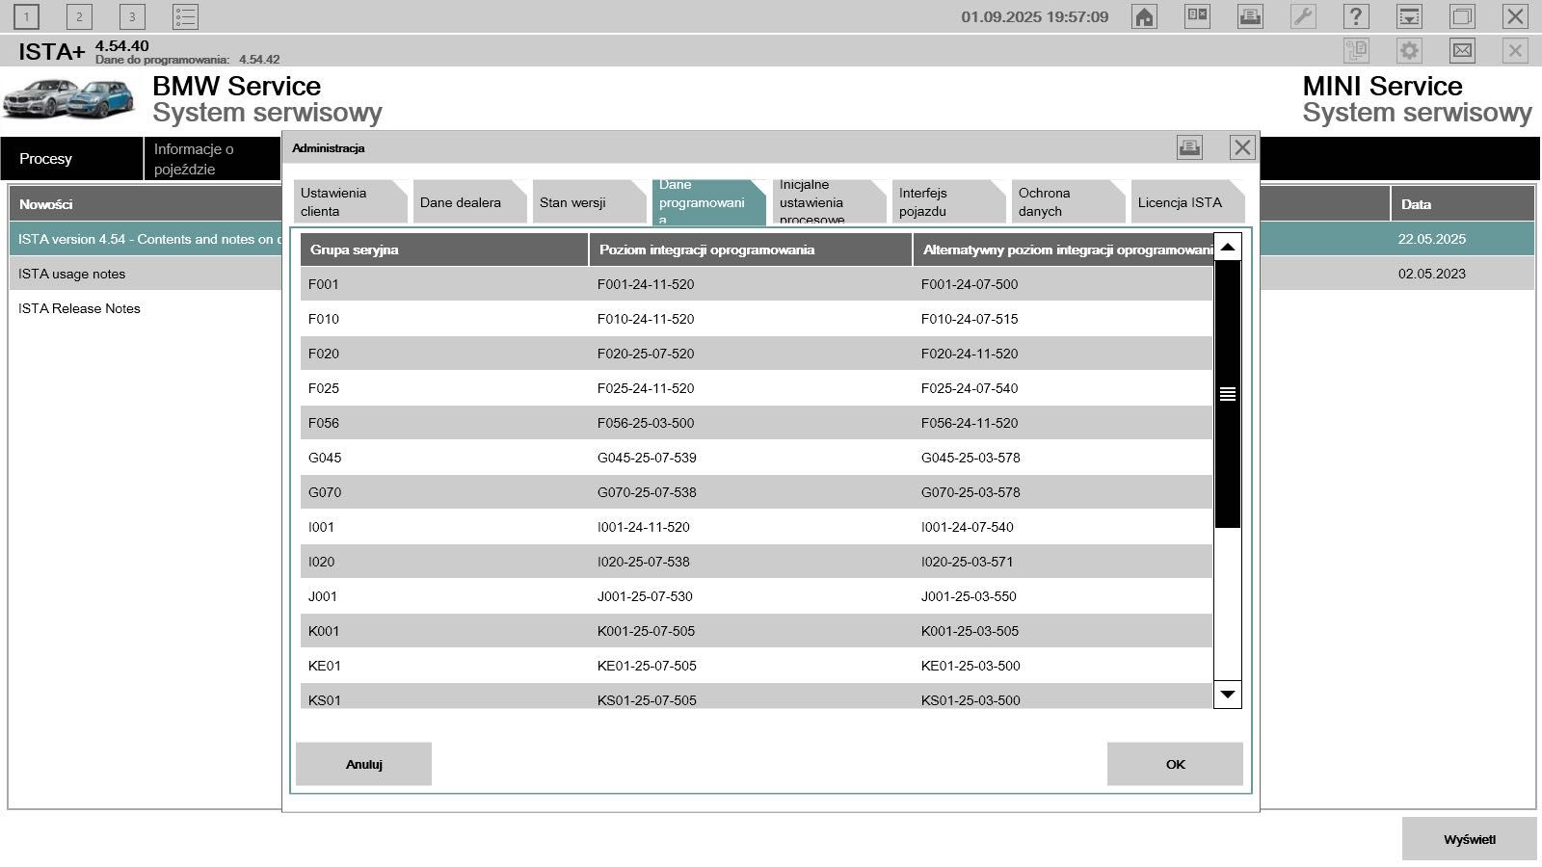Click the Data column header
The width and height of the screenshot is (1542, 867).
(x=1462, y=204)
